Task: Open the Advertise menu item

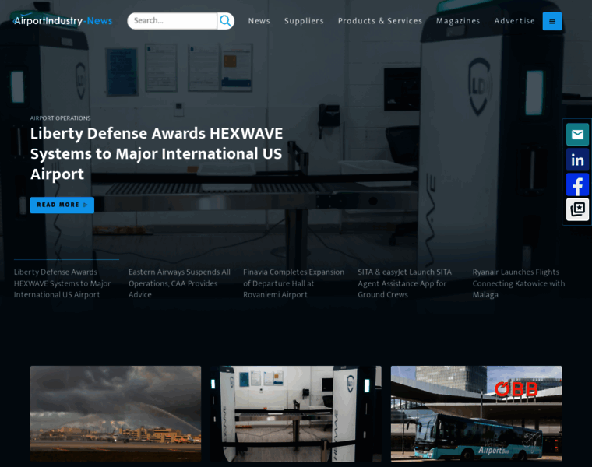Action: click(x=514, y=21)
